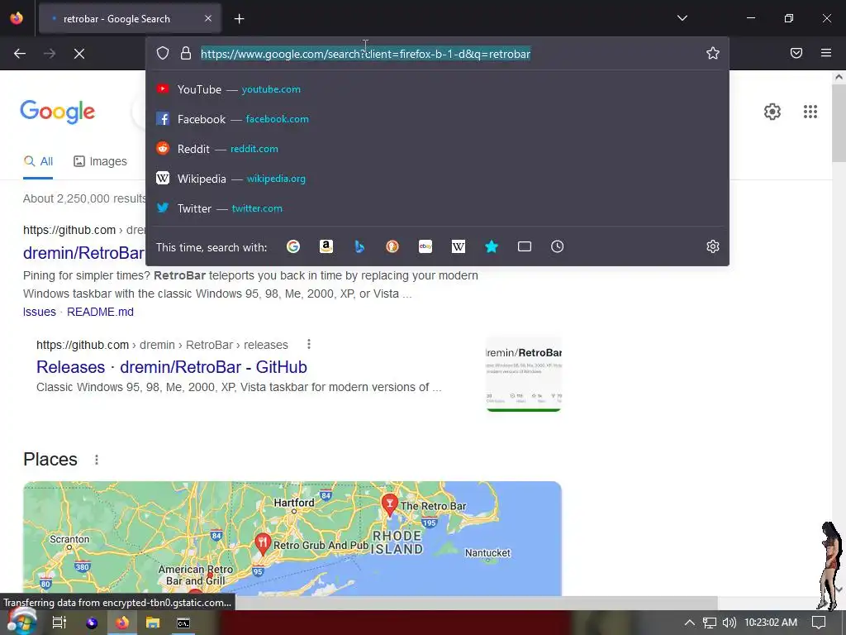This screenshot has height=635, width=846.
Task: Select the All results tab
Action: 38,161
